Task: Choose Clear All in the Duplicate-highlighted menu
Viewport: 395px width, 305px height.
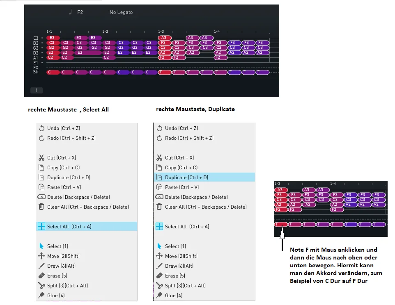Action: (x=206, y=207)
